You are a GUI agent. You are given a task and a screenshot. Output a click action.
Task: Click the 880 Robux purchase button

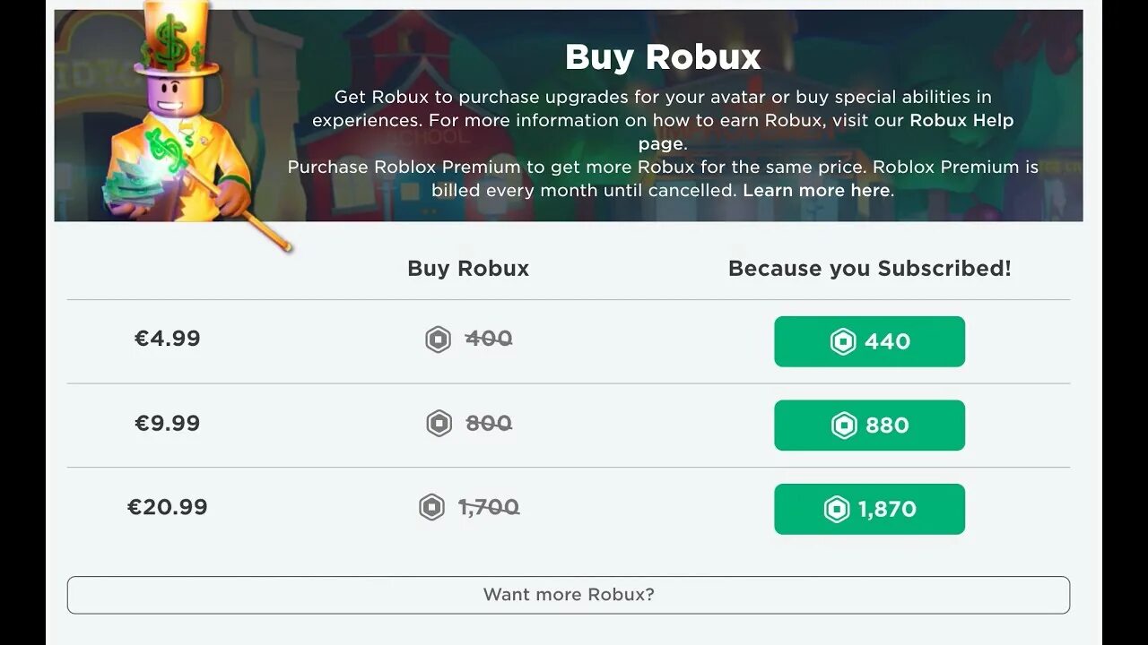(869, 426)
